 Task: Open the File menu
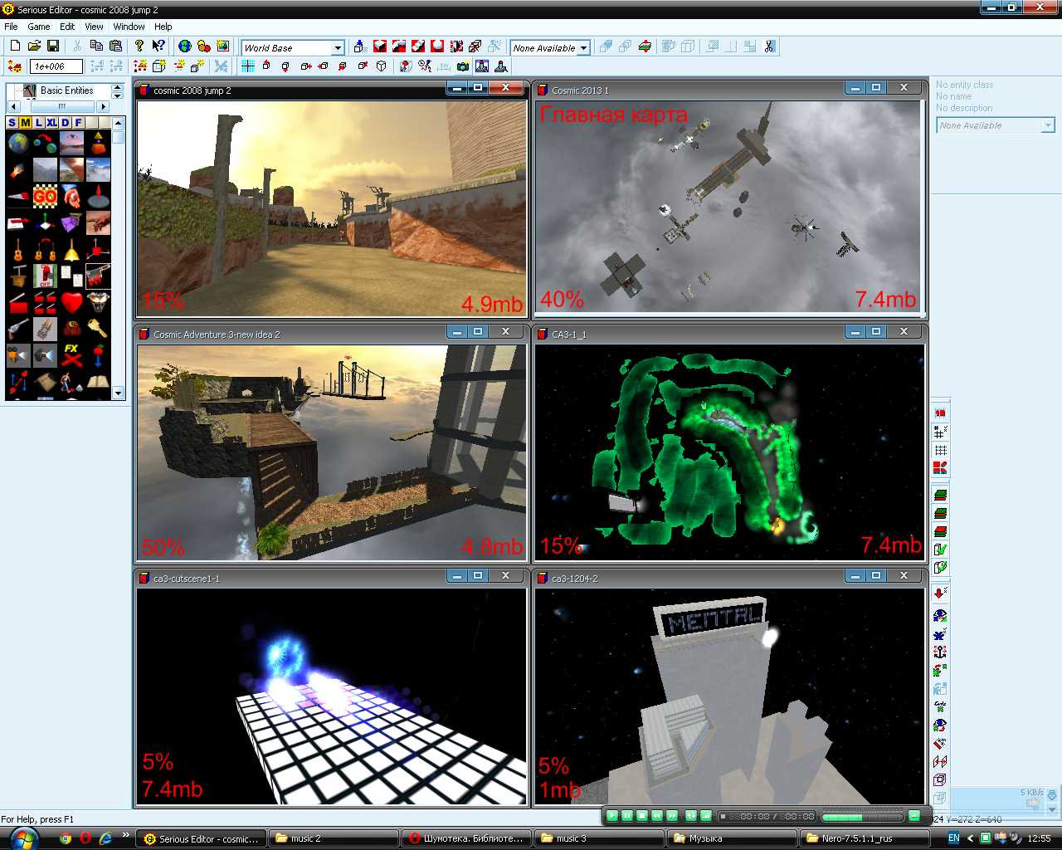(11, 27)
